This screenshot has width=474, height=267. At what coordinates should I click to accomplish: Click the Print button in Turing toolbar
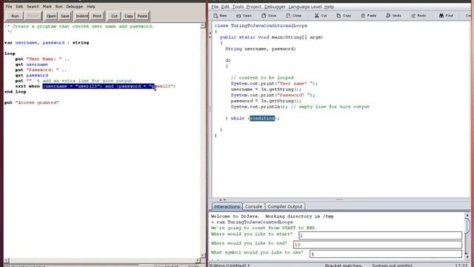point(97,16)
